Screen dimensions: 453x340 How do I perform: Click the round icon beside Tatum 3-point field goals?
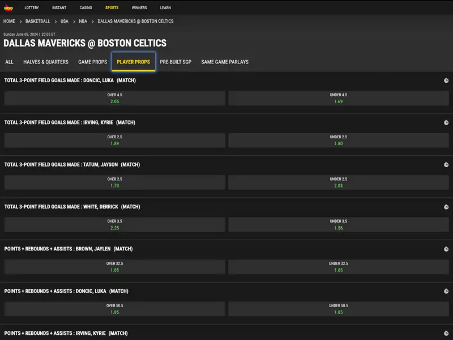click(446, 165)
